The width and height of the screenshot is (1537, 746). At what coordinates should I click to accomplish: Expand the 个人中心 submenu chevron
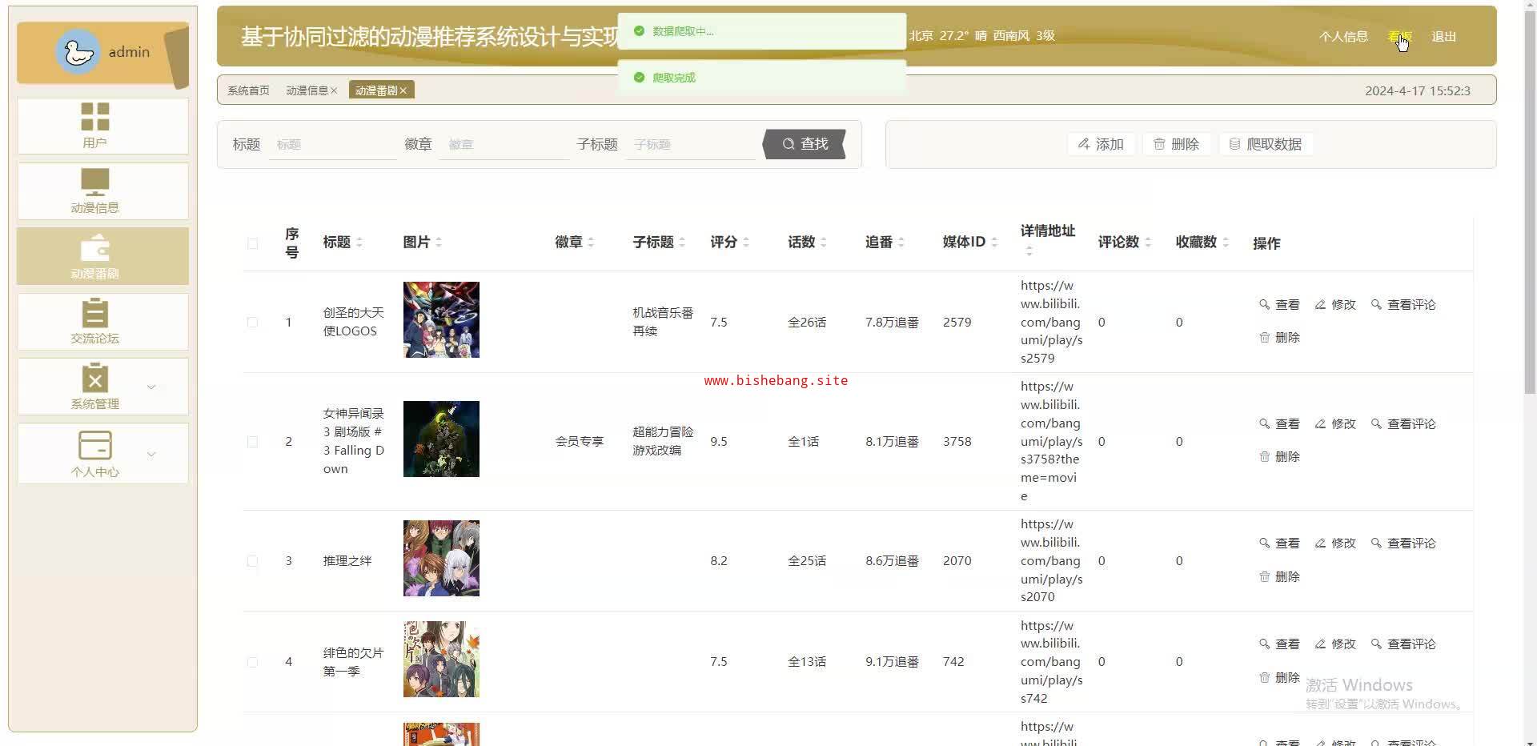click(150, 455)
